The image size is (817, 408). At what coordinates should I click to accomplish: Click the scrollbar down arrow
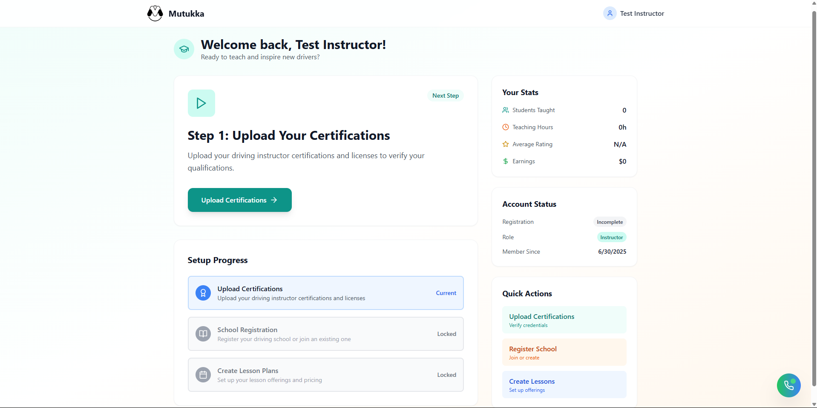tap(814, 404)
